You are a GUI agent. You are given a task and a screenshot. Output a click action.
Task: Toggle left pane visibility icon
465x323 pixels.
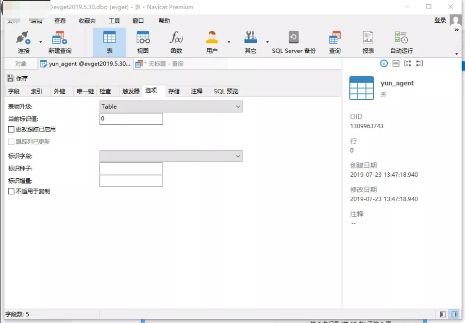(443, 314)
